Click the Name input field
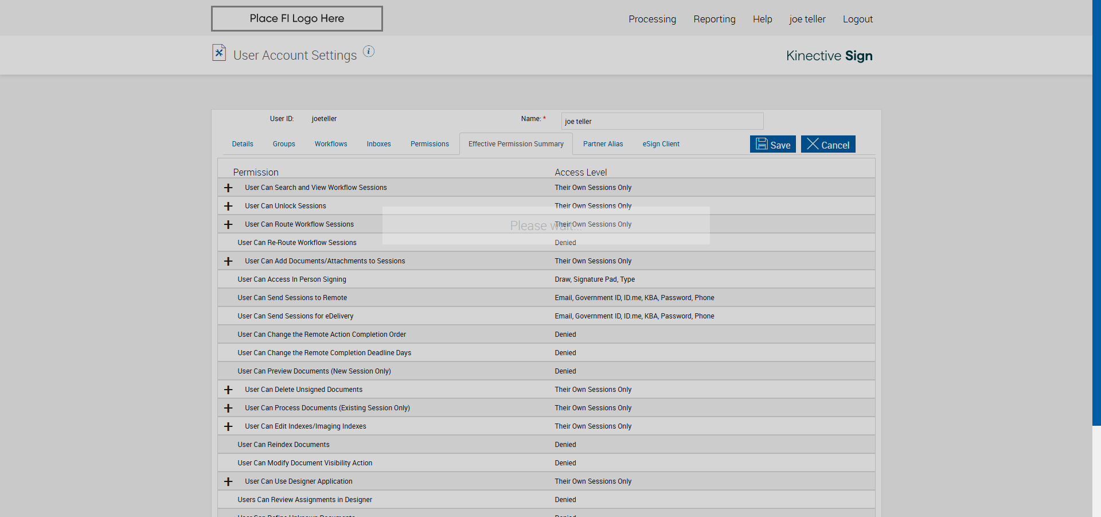 pyautogui.click(x=662, y=121)
